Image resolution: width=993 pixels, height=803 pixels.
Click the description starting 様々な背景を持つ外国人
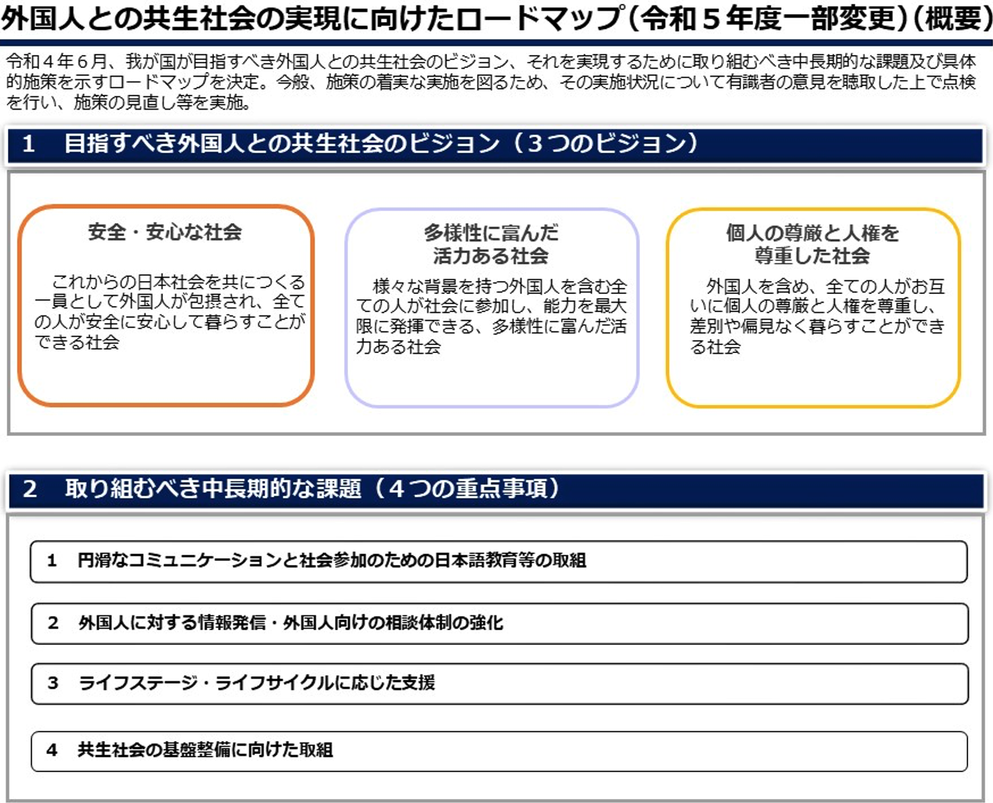(x=491, y=317)
